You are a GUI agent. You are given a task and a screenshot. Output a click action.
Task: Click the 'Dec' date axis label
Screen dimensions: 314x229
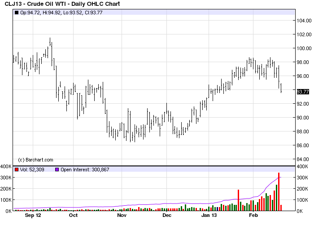167,215
